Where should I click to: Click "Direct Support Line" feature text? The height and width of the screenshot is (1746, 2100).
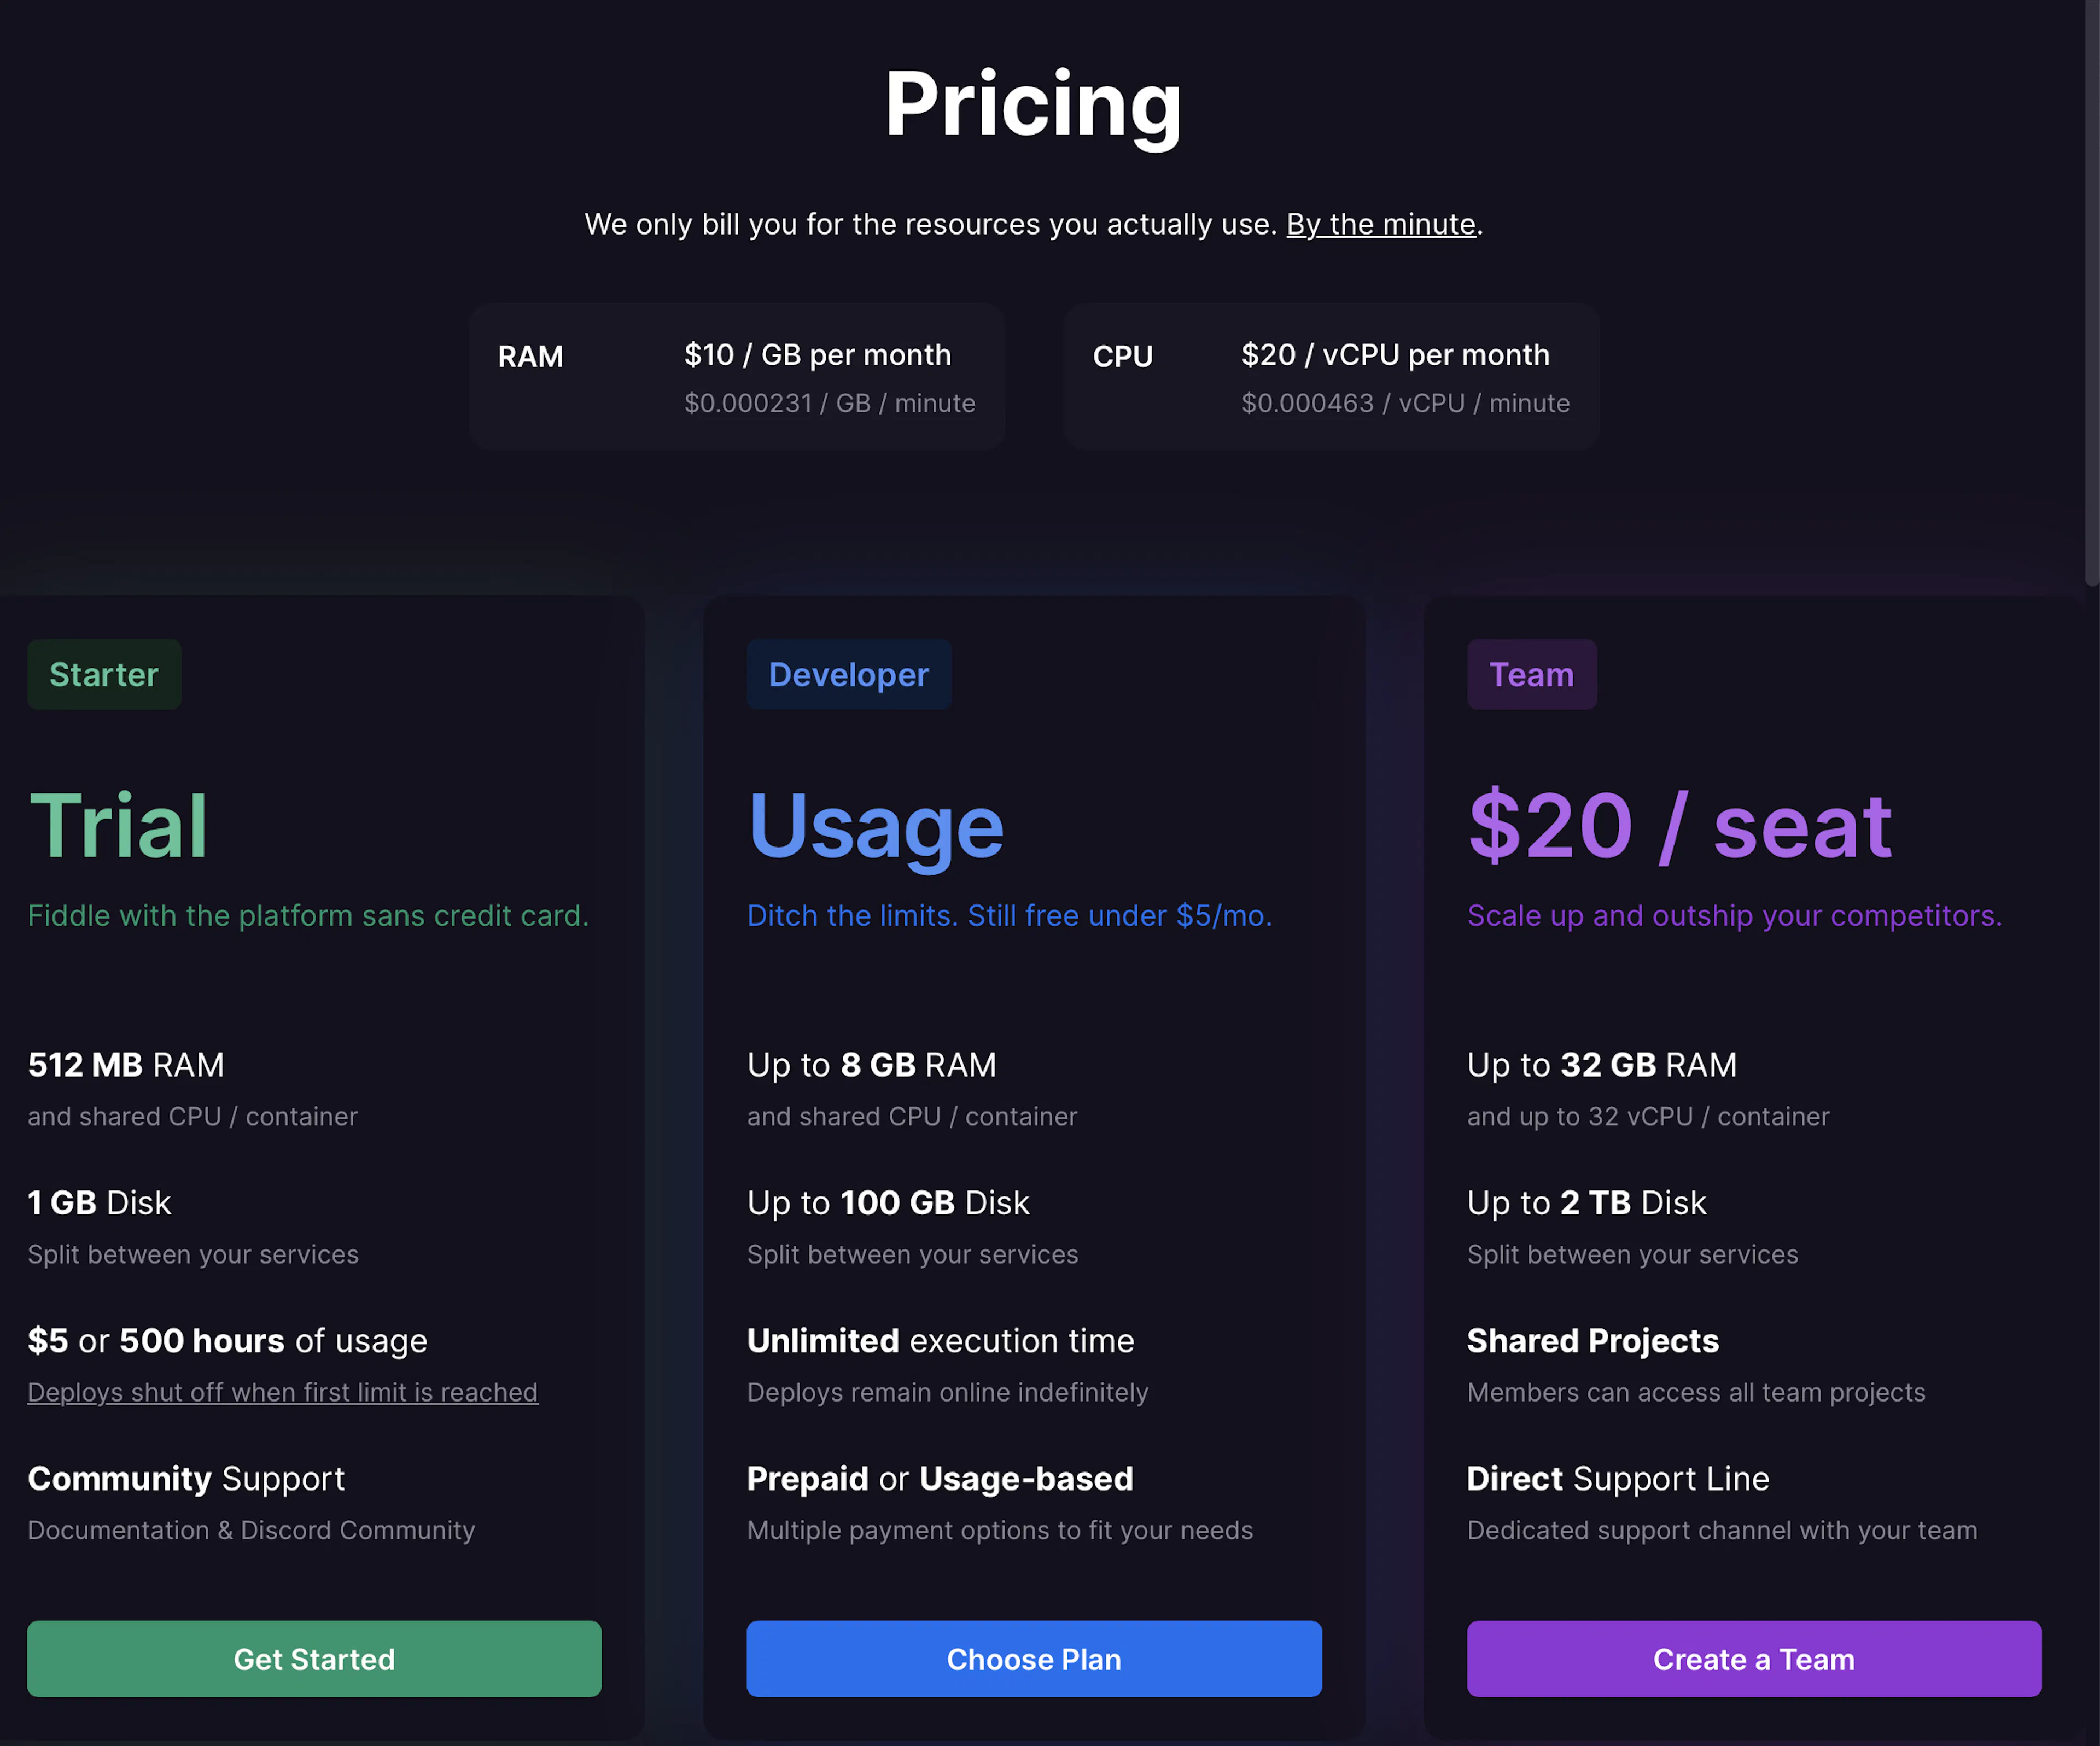pos(1618,1479)
